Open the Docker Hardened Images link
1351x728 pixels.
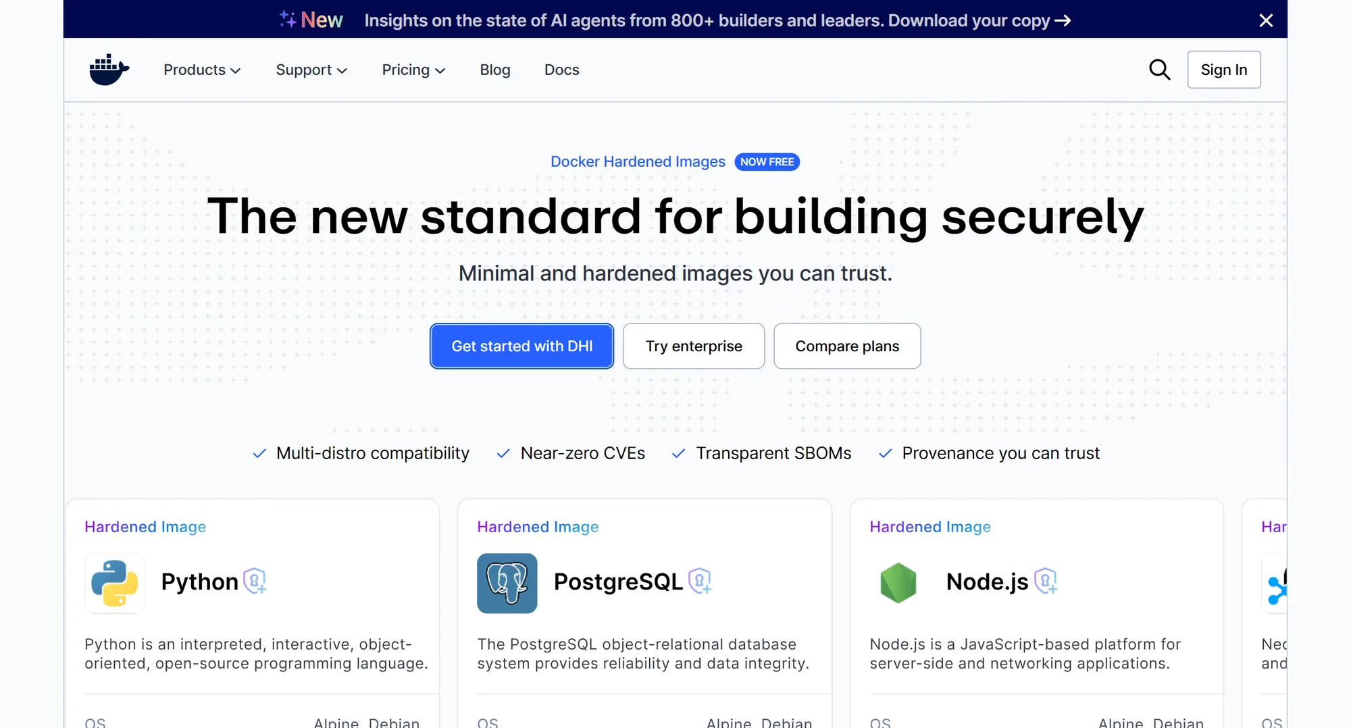[638, 161]
